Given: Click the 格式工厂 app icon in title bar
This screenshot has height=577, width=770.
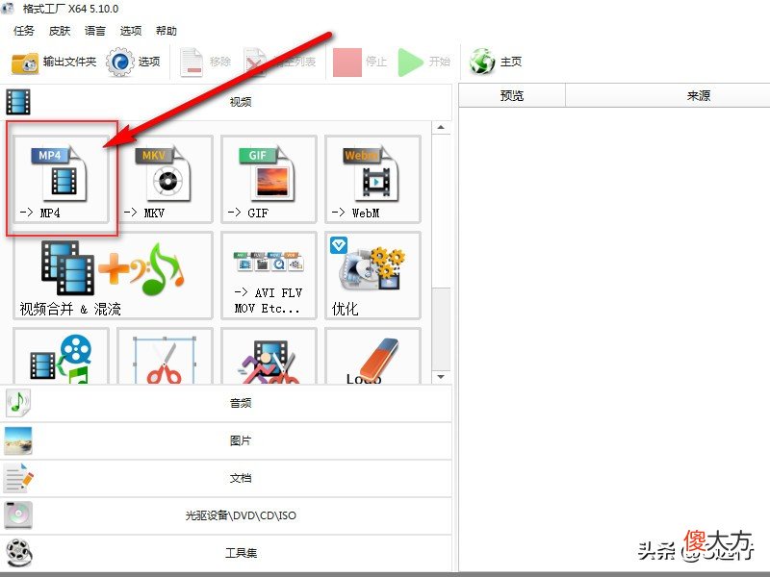Looking at the screenshot, I should click(x=8, y=9).
